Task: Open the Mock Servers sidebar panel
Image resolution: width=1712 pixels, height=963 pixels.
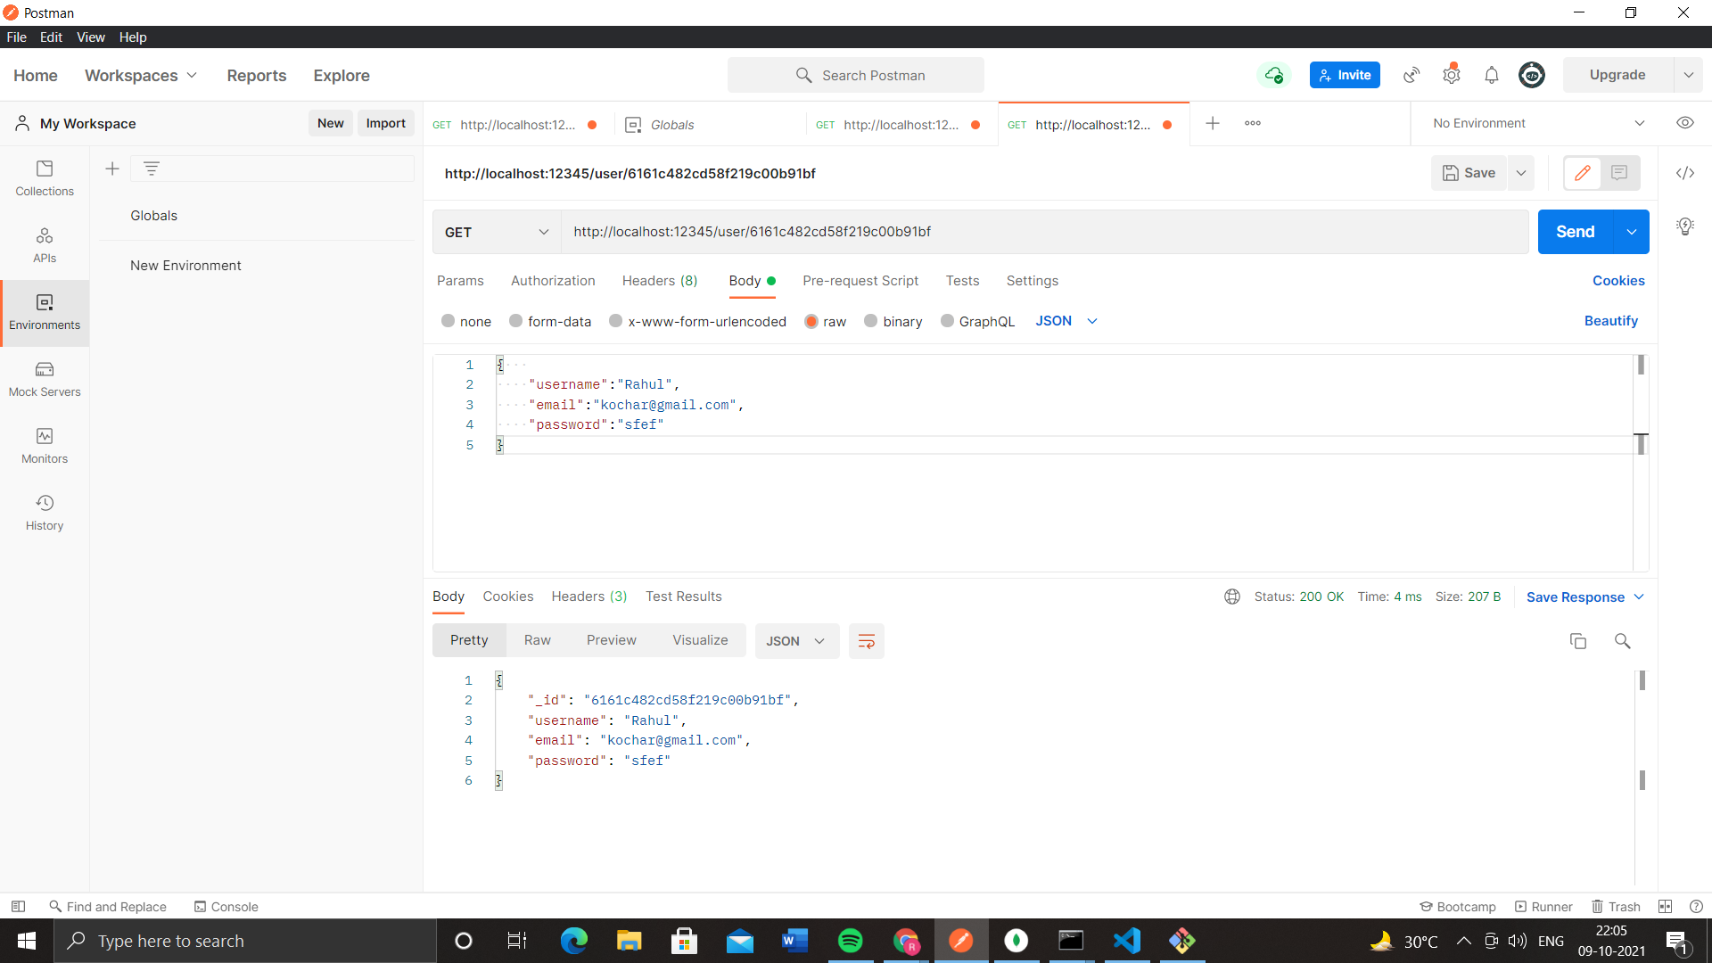Action: 45,379
